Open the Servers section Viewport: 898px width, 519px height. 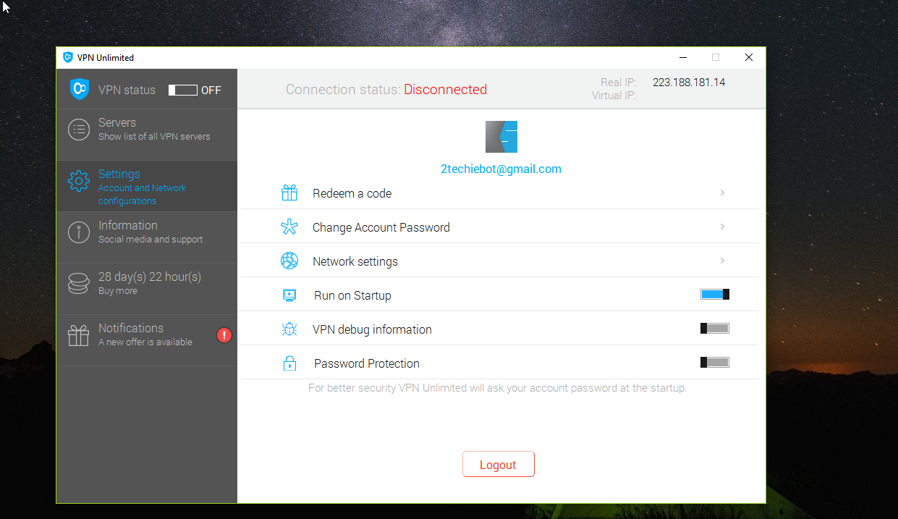click(147, 135)
